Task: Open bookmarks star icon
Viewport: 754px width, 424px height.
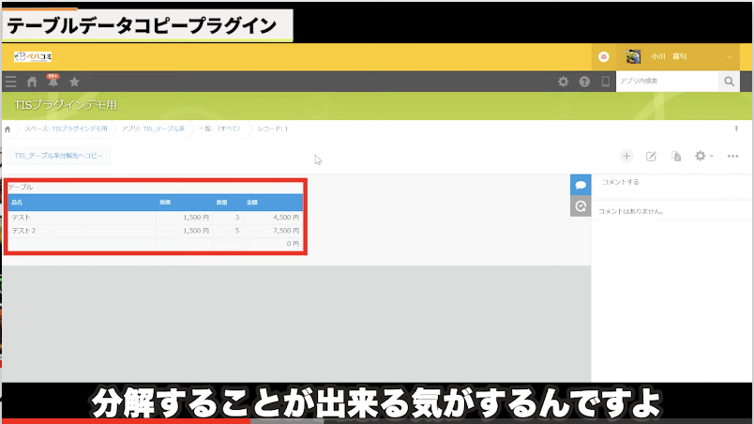Action: [75, 83]
